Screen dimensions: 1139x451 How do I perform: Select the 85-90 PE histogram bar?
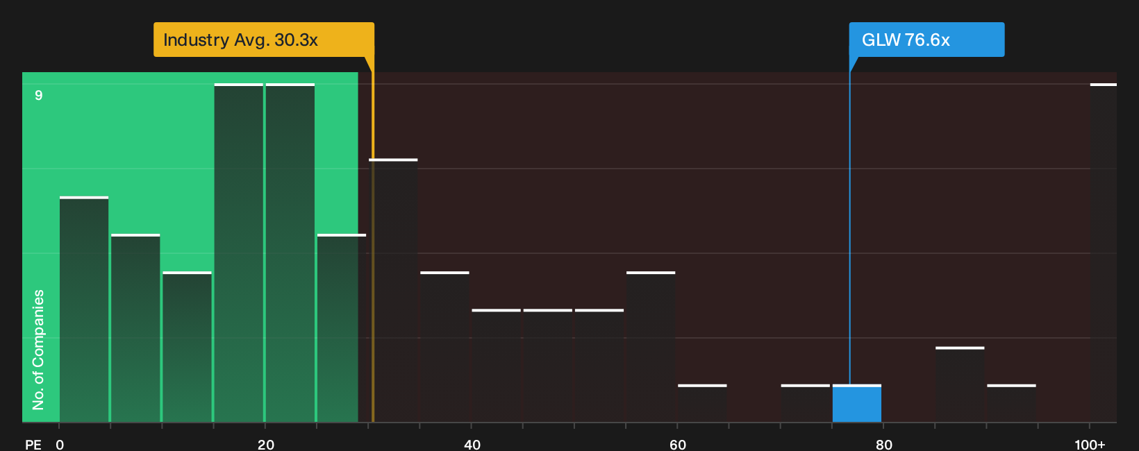point(960,384)
